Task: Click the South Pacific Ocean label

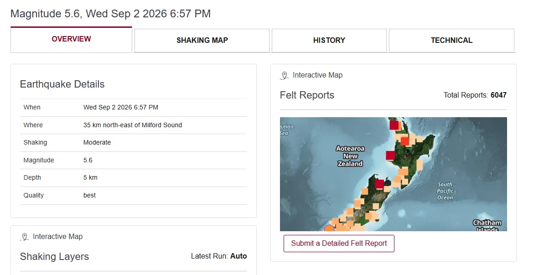Action: 445,191
